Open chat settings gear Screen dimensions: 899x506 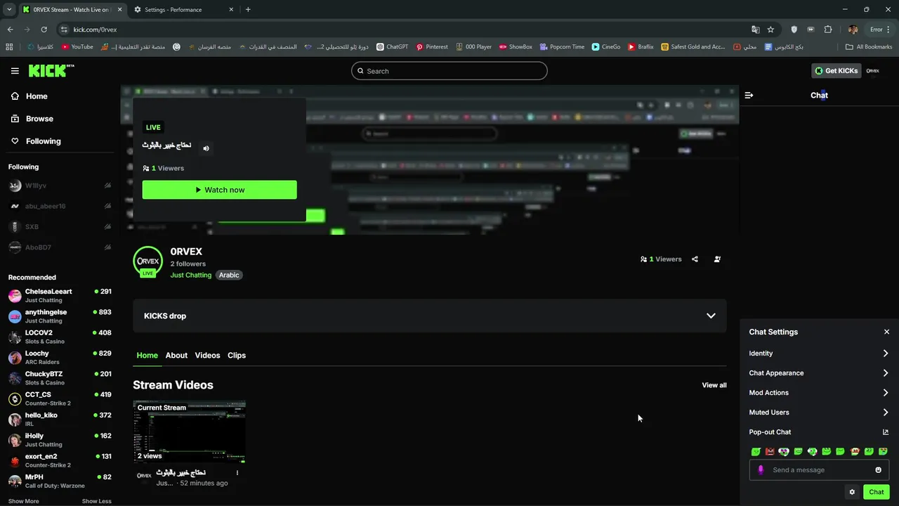click(x=852, y=492)
